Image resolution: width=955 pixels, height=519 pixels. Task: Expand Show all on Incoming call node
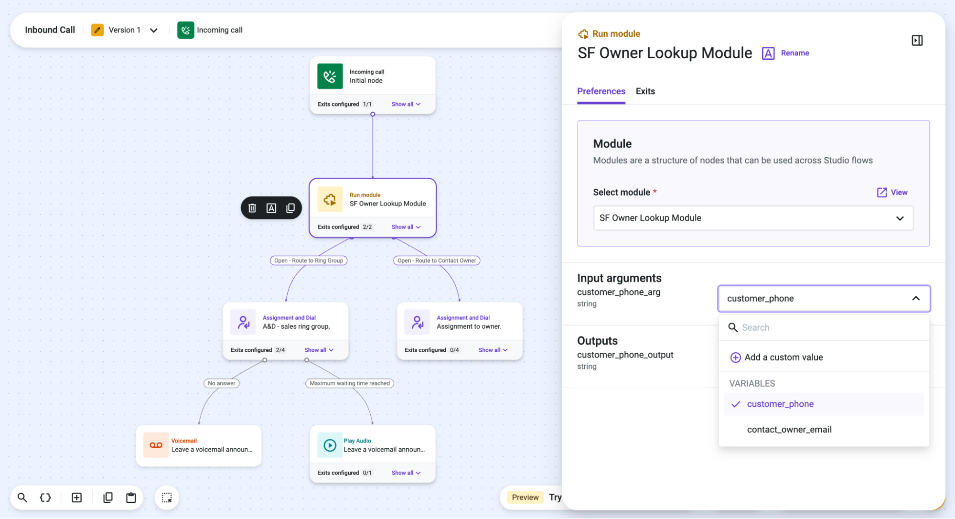click(406, 104)
